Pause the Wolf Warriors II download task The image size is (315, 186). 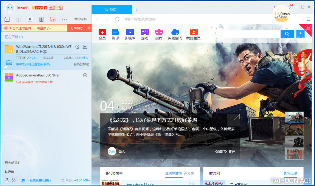(85, 47)
